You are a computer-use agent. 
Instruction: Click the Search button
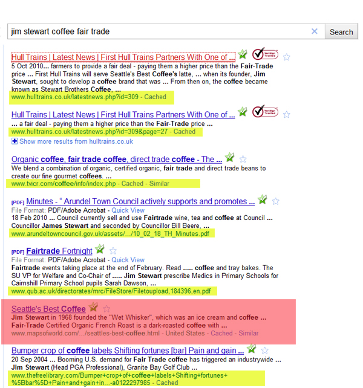pos(341,32)
